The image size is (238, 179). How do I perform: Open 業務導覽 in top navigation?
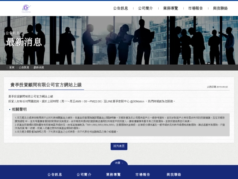[x=171, y=8]
